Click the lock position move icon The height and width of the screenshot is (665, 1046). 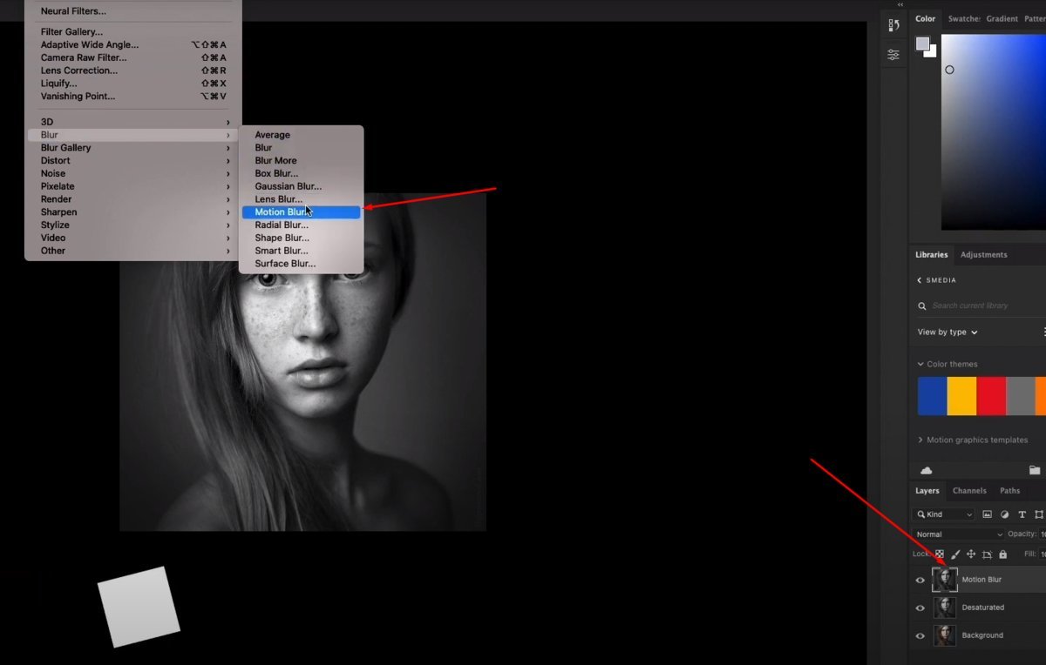click(971, 554)
